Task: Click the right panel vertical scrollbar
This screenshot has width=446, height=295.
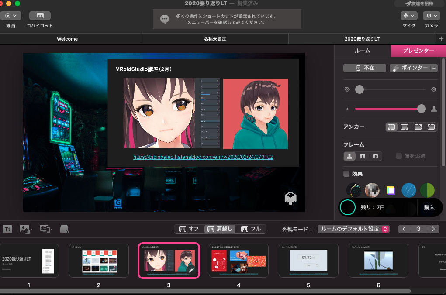Action: [x=443, y=112]
